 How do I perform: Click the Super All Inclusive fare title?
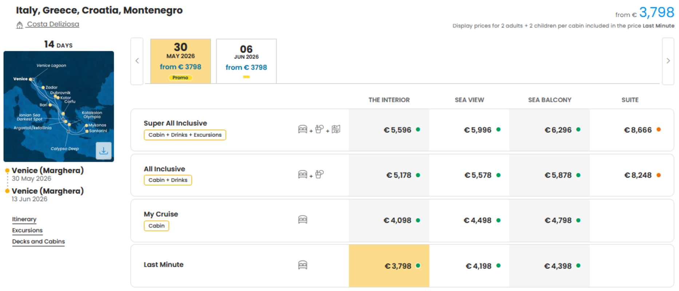point(175,123)
